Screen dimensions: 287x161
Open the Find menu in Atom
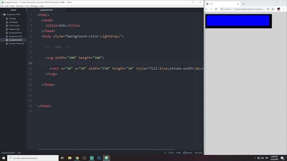[x=27, y=6]
